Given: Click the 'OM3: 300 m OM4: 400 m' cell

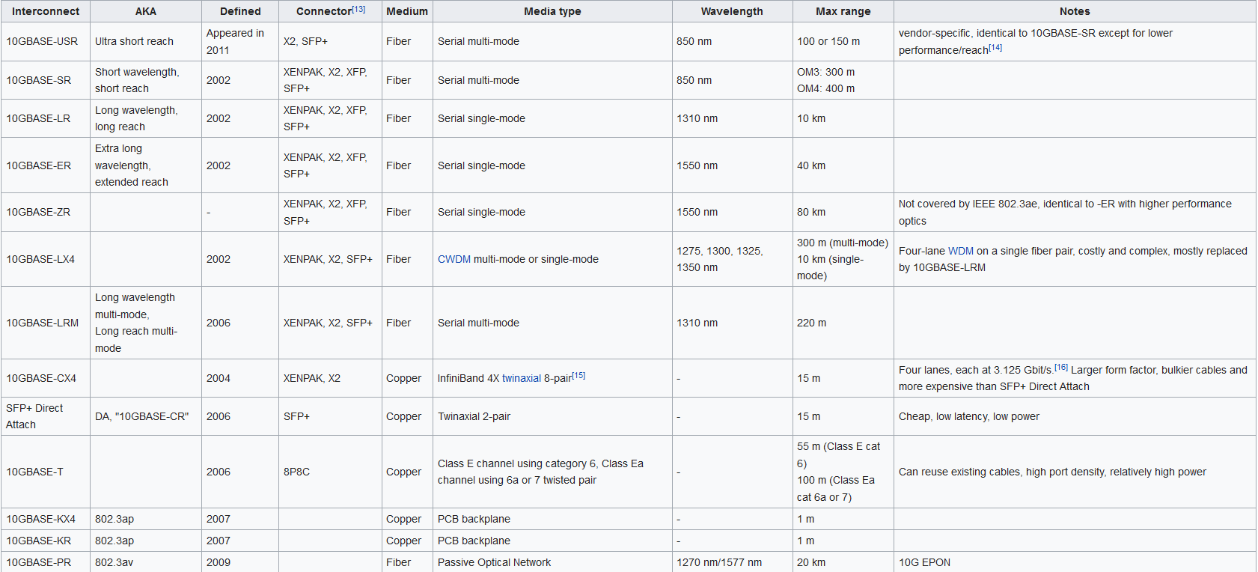Looking at the screenshot, I should [x=843, y=80].
